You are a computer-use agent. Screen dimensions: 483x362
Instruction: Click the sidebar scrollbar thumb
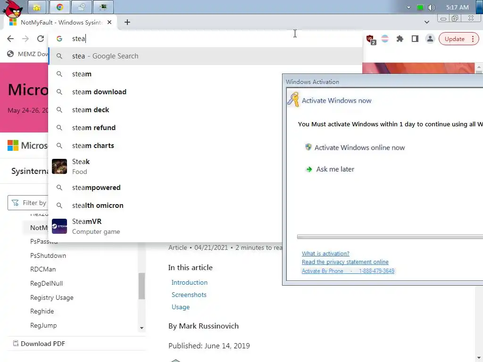coord(142,286)
